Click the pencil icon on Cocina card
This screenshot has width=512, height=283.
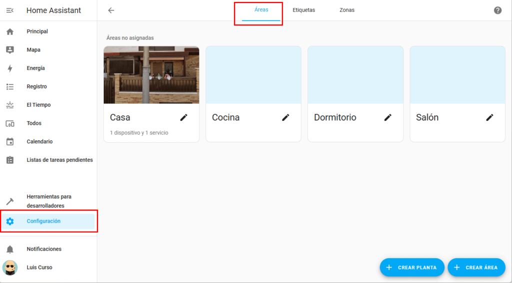point(285,117)
